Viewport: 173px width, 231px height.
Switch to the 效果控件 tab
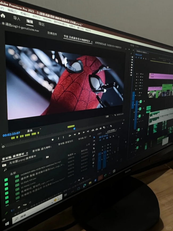tap(52, 33)
